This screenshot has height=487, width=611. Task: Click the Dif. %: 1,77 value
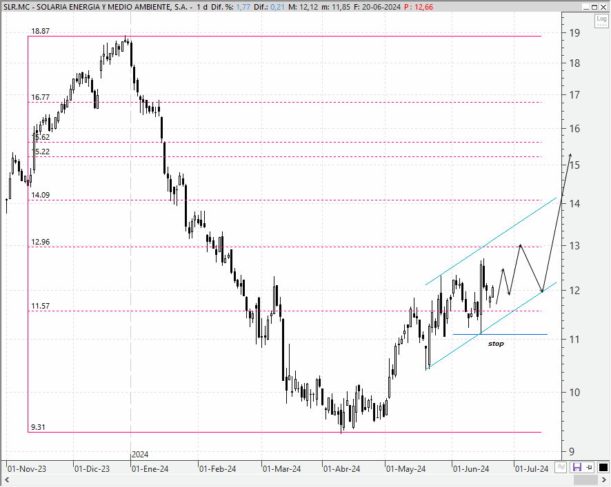pyautogui.click(x=231, y=7)
